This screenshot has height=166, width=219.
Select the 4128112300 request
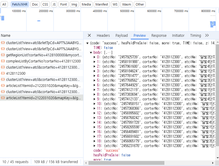42,74
